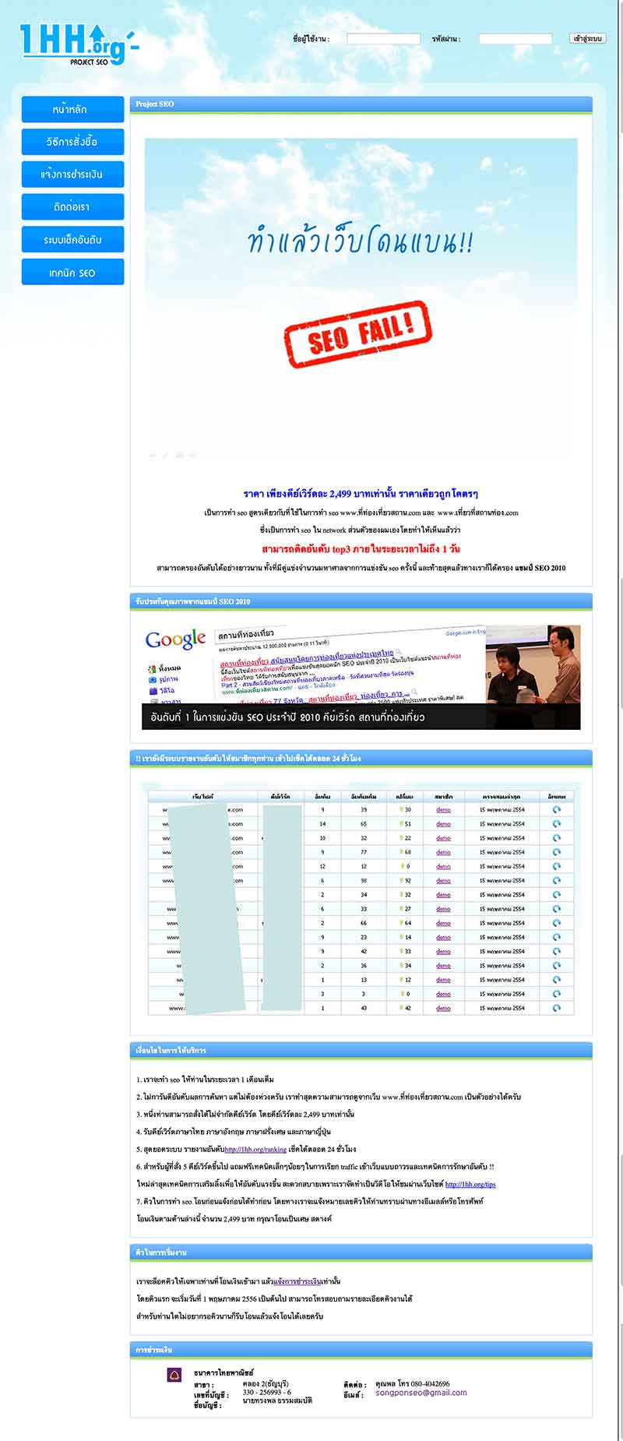Open ระบบเช็คอันดับ from the sidebar
Image resolution: width=623 pixels, height=1441 pixels.
pos(72,240)
